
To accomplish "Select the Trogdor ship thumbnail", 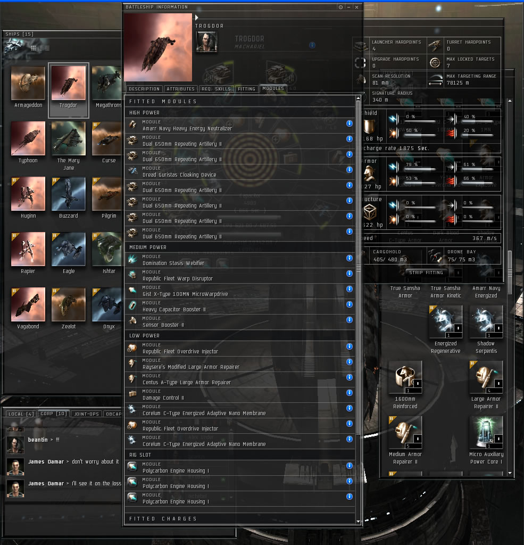I will point(69,84).
